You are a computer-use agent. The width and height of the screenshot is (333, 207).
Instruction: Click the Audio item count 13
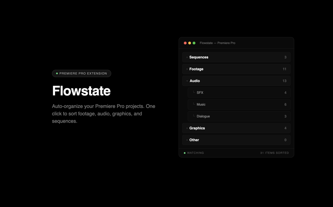pos(284,81)
